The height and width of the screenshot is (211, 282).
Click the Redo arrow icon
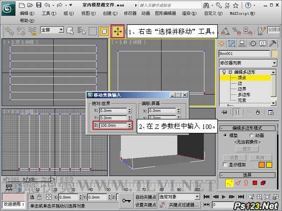click(60, 5)
